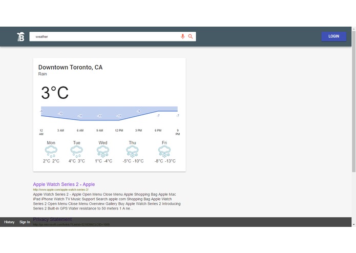The image size is (356, 253).
Task: Click the 'Rain' condition text
Action: [43, 74]
